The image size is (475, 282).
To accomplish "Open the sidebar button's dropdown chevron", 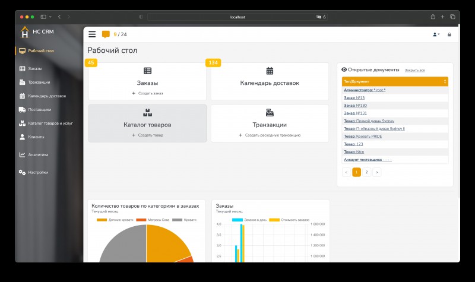I will (50, 17).
